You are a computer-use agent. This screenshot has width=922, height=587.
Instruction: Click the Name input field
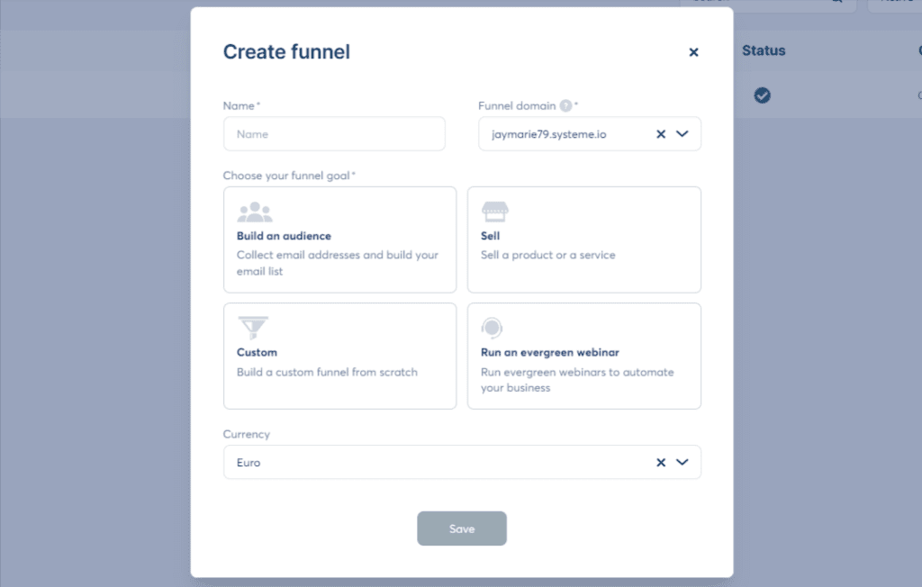pyautogui.click(x=334, y=134)
